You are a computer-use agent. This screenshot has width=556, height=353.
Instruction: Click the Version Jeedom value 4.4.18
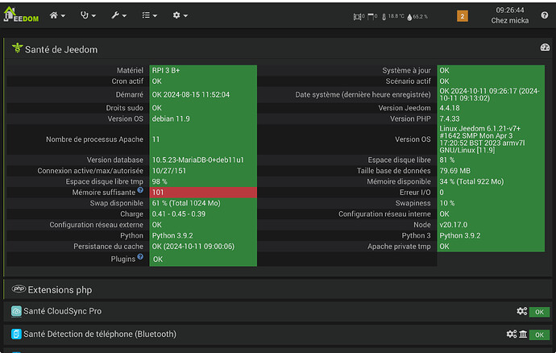pyautogui.click(x=450, y=108)
